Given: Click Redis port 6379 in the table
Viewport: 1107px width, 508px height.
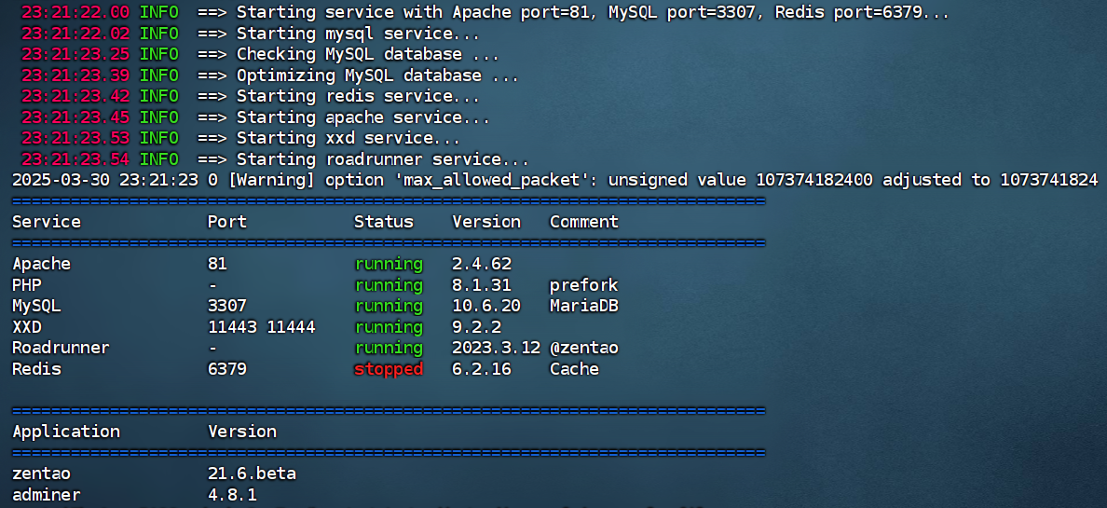Looking at the screenshot, I should point(227,369).
